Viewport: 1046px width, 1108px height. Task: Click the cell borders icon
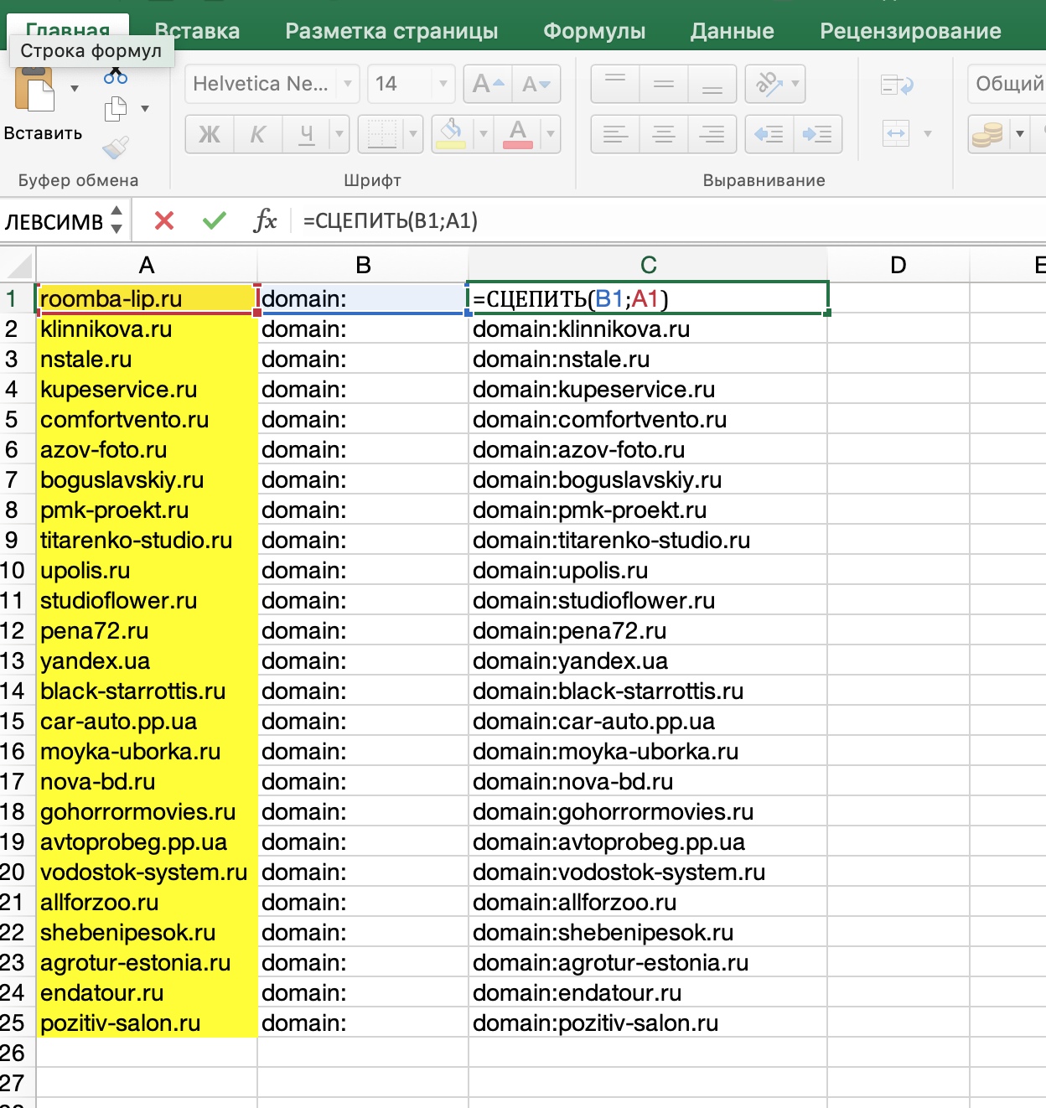381,134
